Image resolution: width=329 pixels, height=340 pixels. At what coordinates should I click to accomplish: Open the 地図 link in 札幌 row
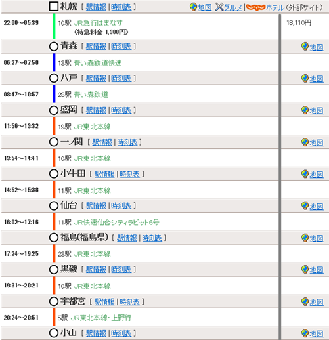coord(205,7)
